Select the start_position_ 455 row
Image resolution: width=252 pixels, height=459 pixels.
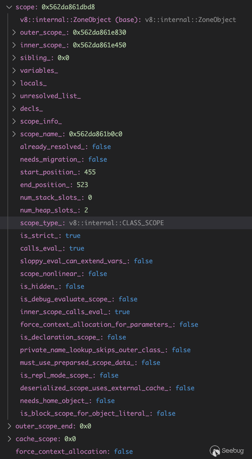58,172
